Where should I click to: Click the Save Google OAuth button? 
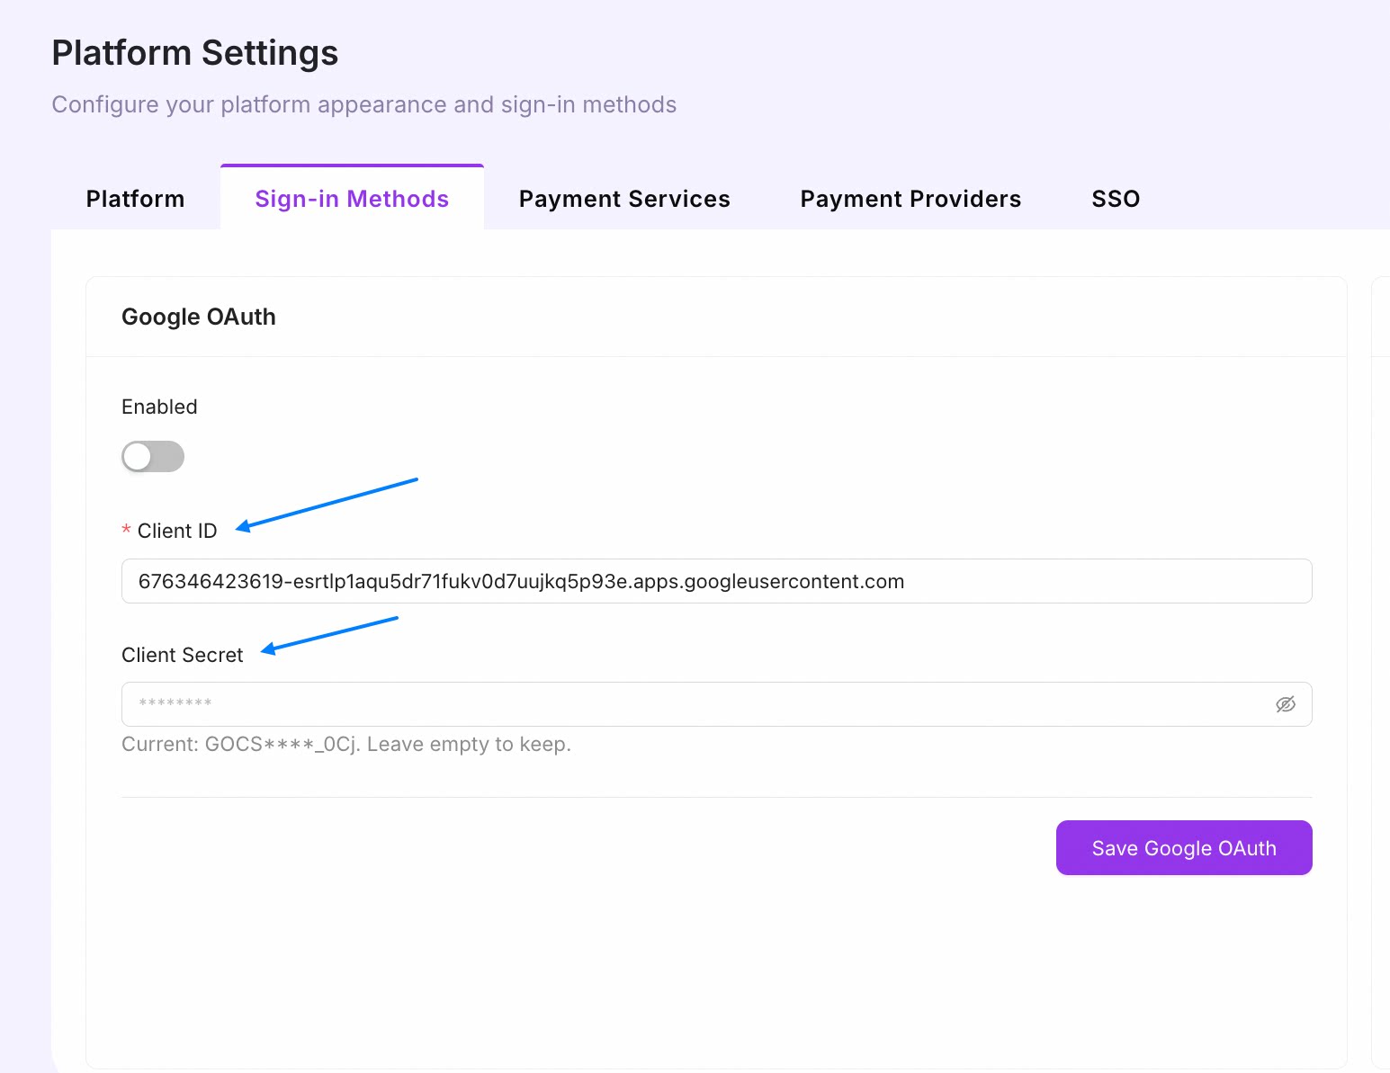click(x=1184, y=847)
